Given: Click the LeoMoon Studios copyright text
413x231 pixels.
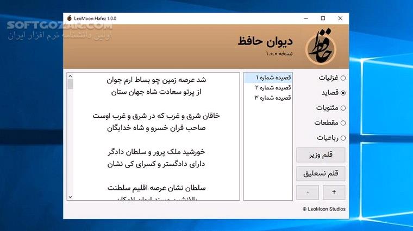Looking at the screenshot, I should click(324, 209).
